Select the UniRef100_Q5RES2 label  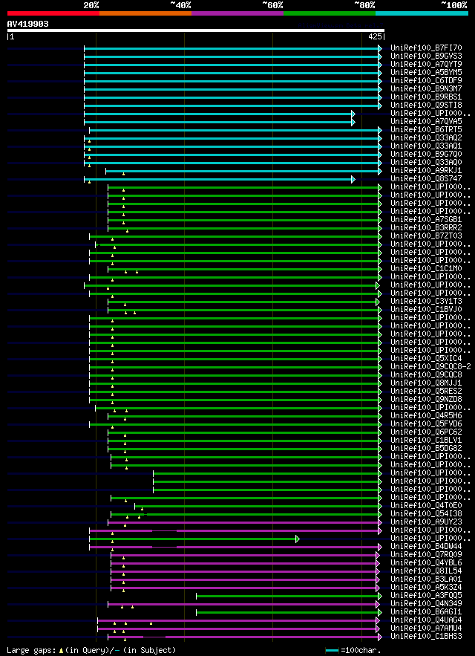tap(426, 392)
